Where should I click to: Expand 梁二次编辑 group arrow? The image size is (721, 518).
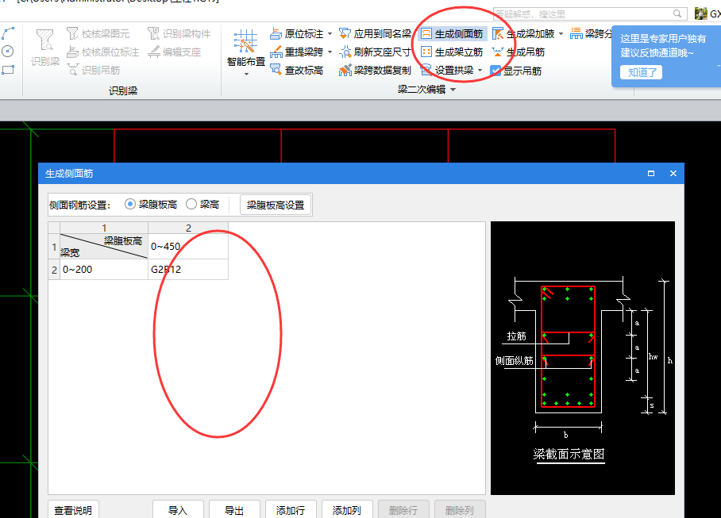[453, 90]
